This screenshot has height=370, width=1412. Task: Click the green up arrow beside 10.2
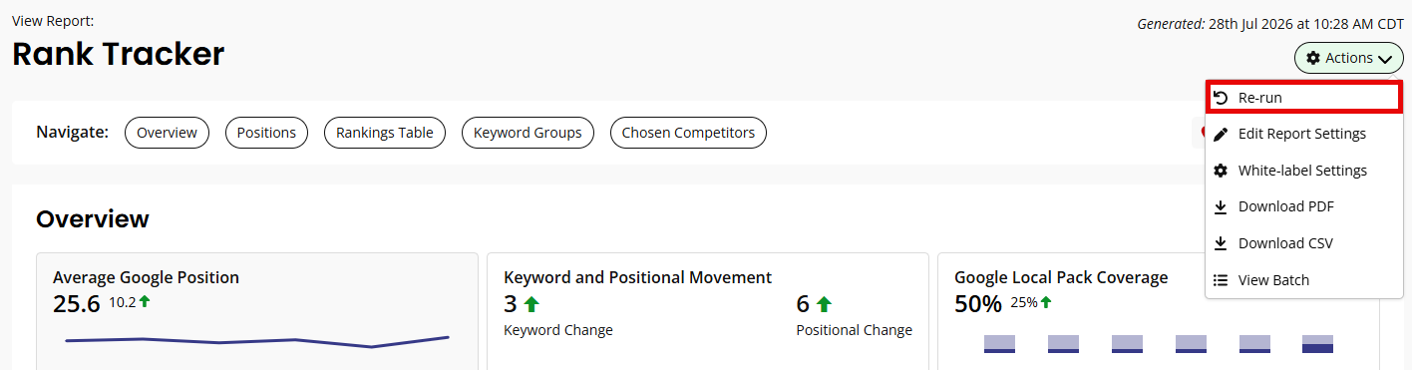[x=145, y=301]
